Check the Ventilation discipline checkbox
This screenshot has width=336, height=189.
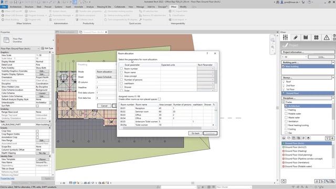click(x=286, y=121)
